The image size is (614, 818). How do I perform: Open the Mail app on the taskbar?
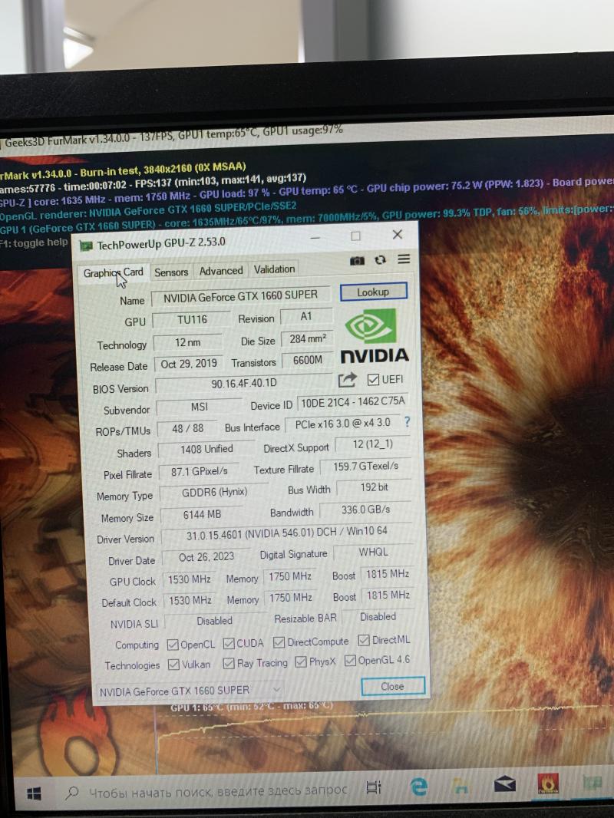pos(504,783)
